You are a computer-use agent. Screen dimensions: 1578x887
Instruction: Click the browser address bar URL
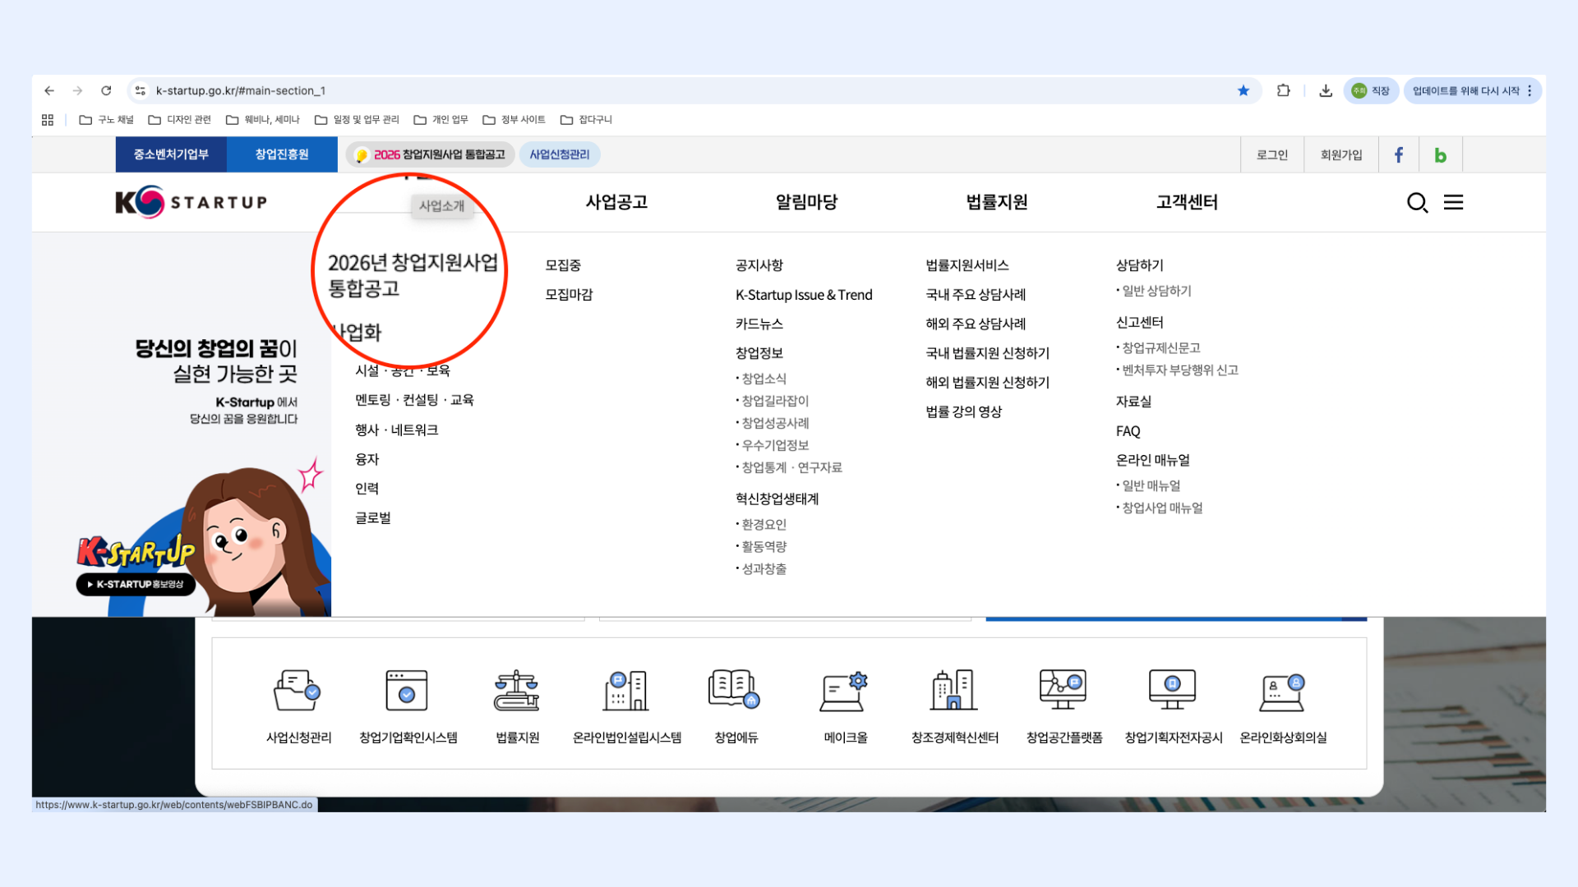[x=241, y=90]
